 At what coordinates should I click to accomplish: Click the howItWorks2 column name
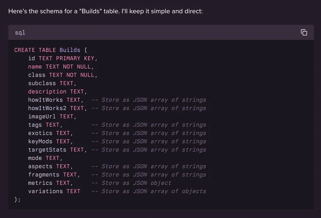[47, 108]
